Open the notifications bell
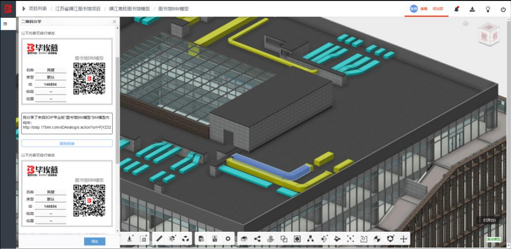The image size is (511, 249). point(457,9)
